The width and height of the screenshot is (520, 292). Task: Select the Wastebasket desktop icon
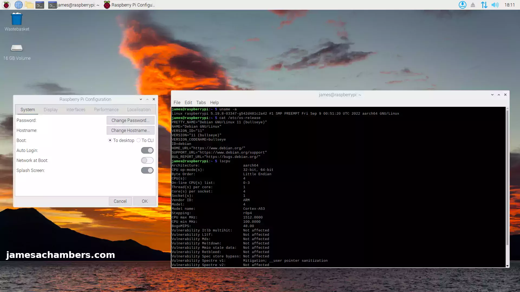click(x=17, y=22)
